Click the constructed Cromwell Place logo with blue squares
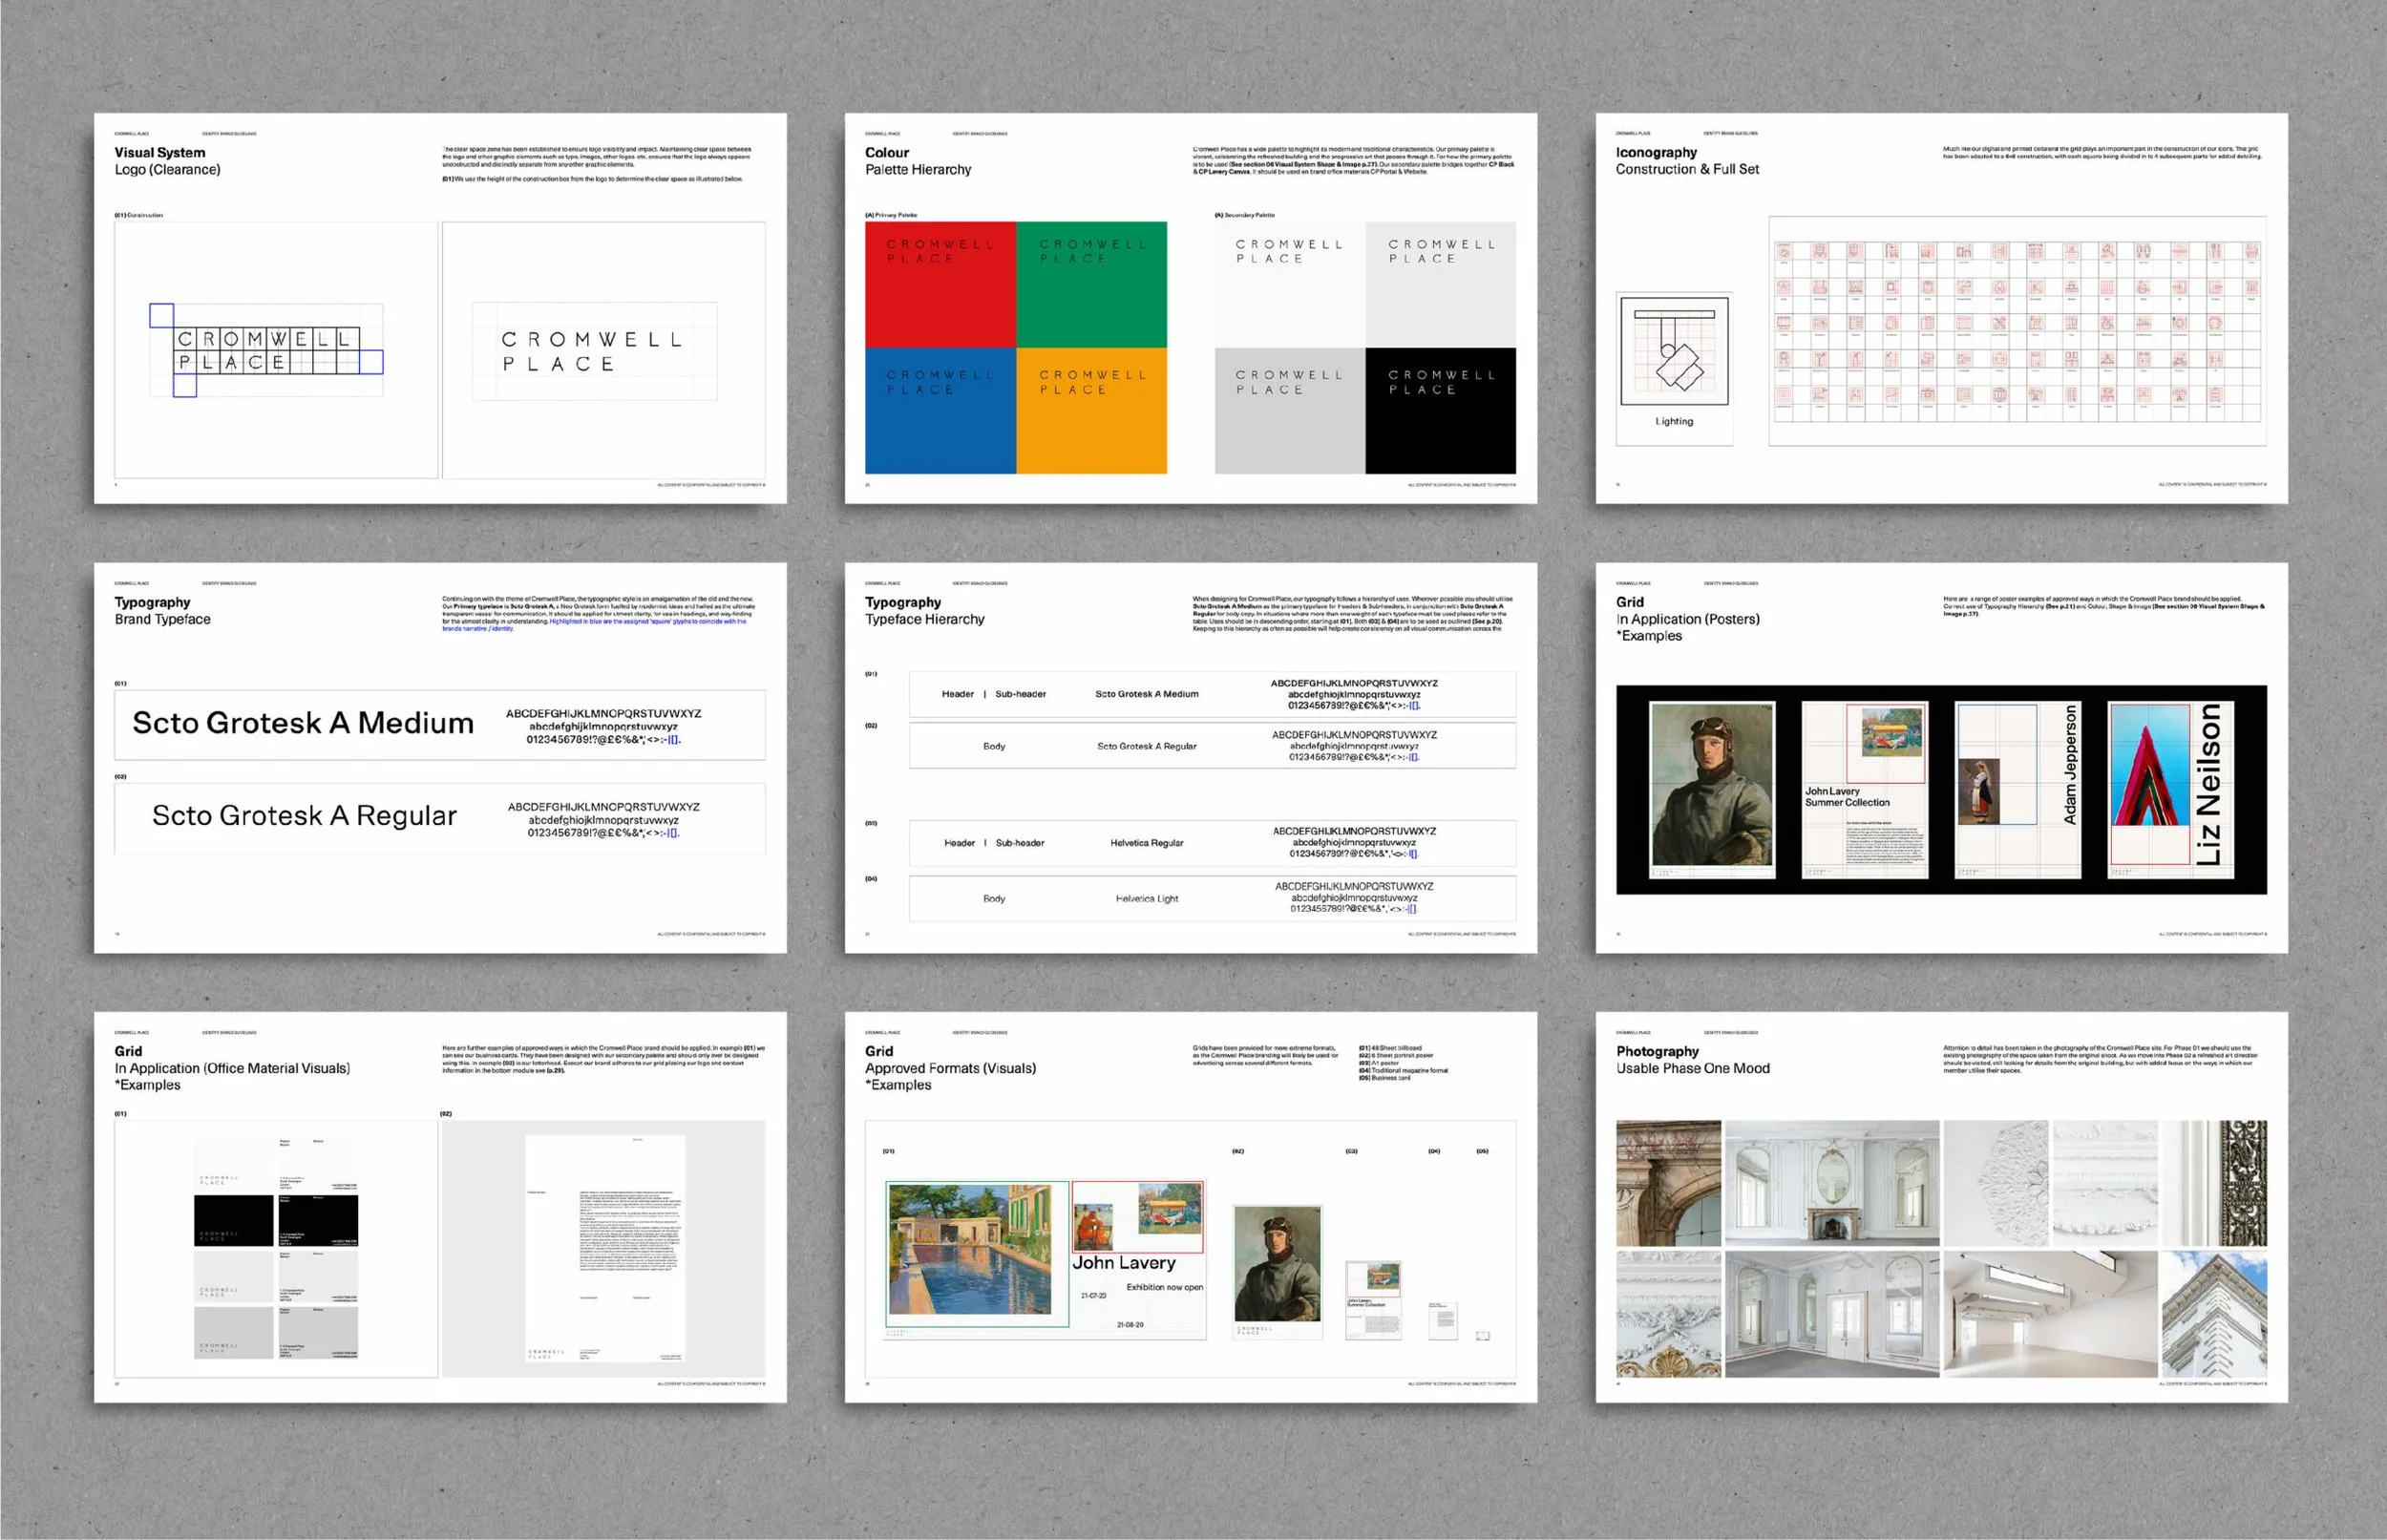The image size is (2387, 1540). click(x=266, y=351)
